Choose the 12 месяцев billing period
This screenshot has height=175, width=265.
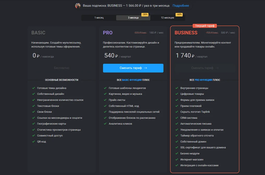tap(168, 18)
